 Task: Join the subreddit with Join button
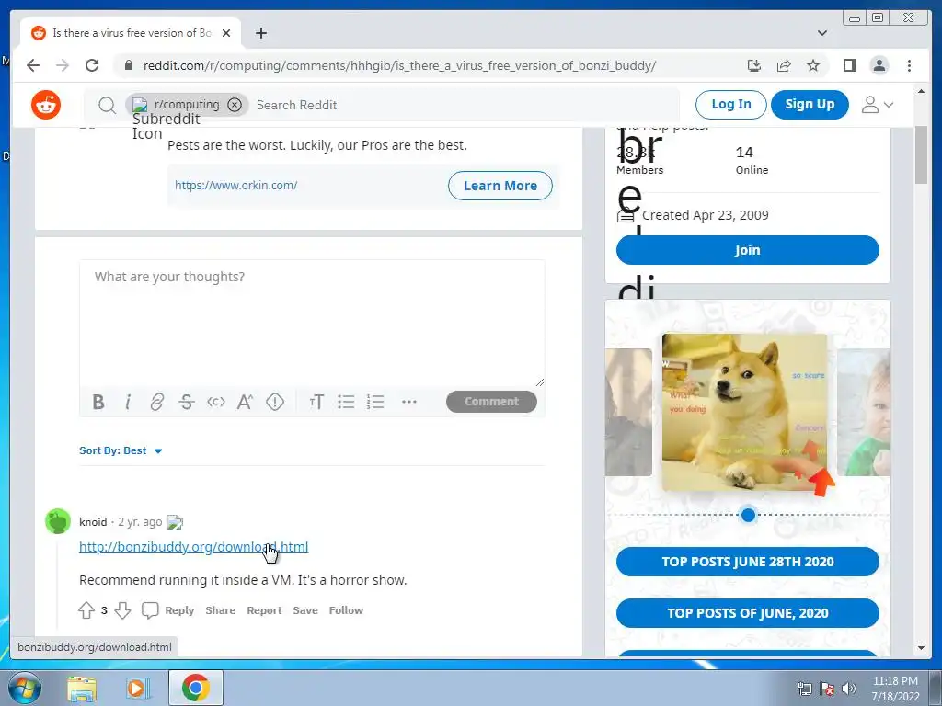(x=747, y=250)
